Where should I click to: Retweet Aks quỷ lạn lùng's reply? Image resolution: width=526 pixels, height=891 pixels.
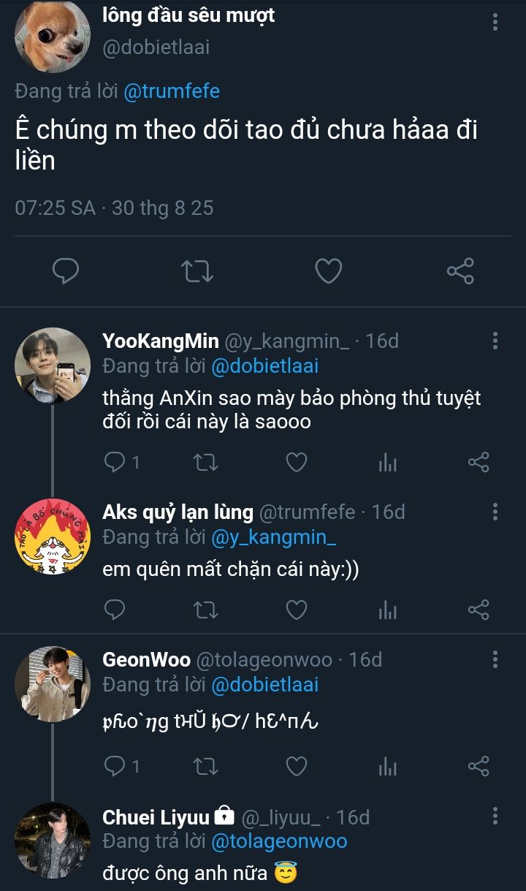point(205,609)
